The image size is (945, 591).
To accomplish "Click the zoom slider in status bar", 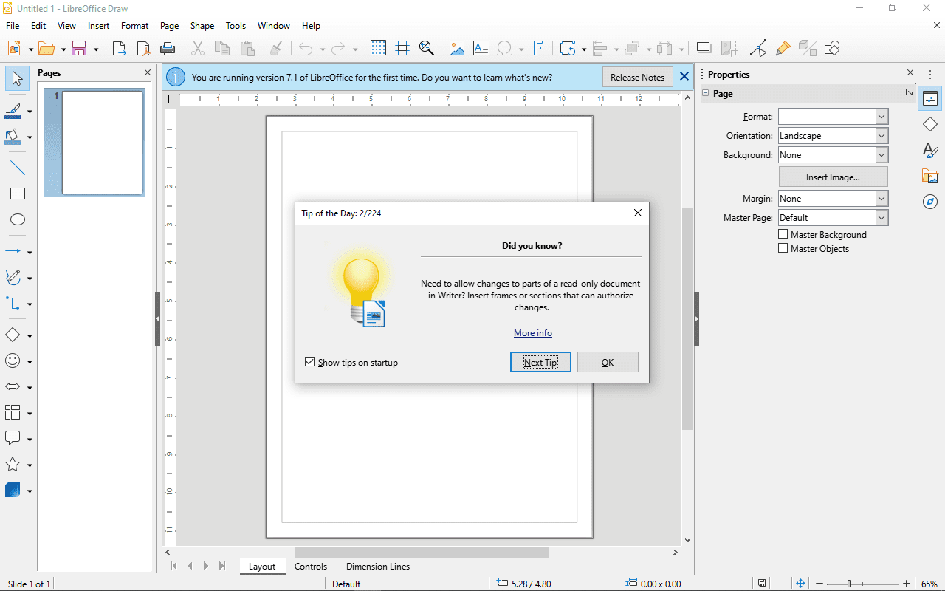I will pyautogui.click(x=849, y=584).
